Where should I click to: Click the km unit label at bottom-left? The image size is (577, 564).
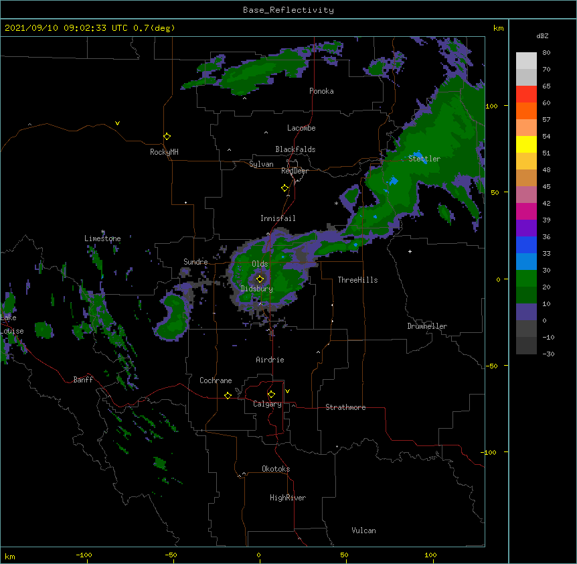(x=10, y=556)
